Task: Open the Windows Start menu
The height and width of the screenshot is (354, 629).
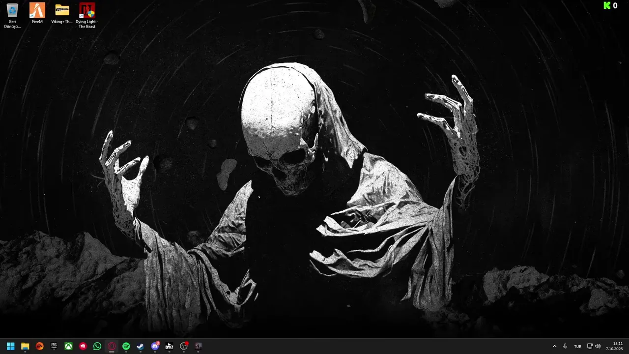Action: click(11, 346)
